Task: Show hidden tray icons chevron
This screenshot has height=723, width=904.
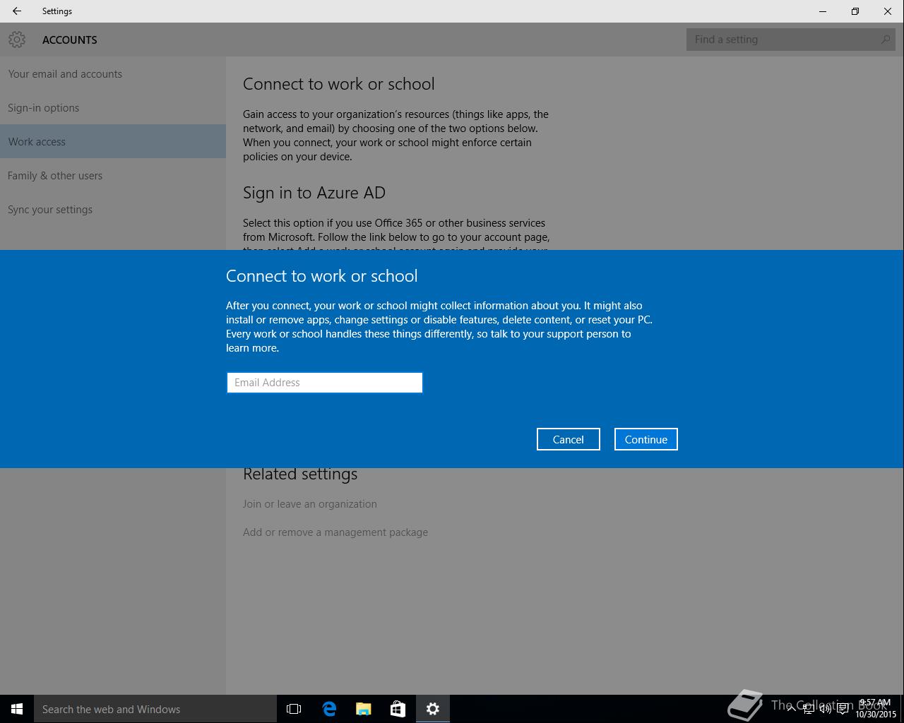Action: point(791,709)
